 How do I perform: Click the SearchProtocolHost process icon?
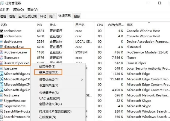pos(1,117)
